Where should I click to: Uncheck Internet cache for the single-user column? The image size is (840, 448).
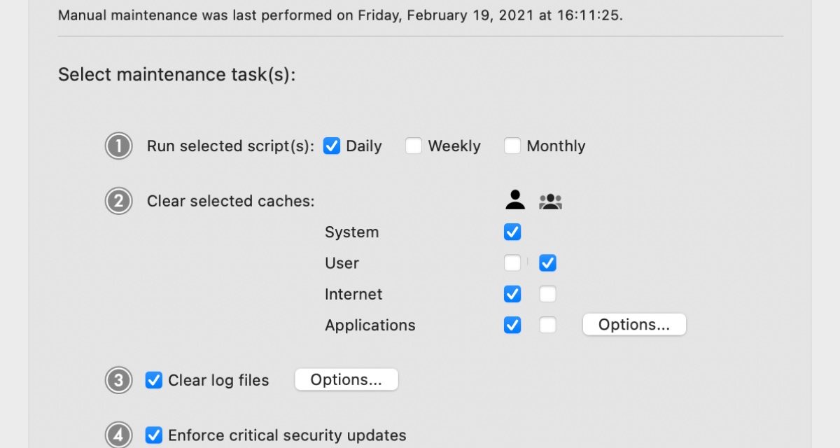pos(512,294)
